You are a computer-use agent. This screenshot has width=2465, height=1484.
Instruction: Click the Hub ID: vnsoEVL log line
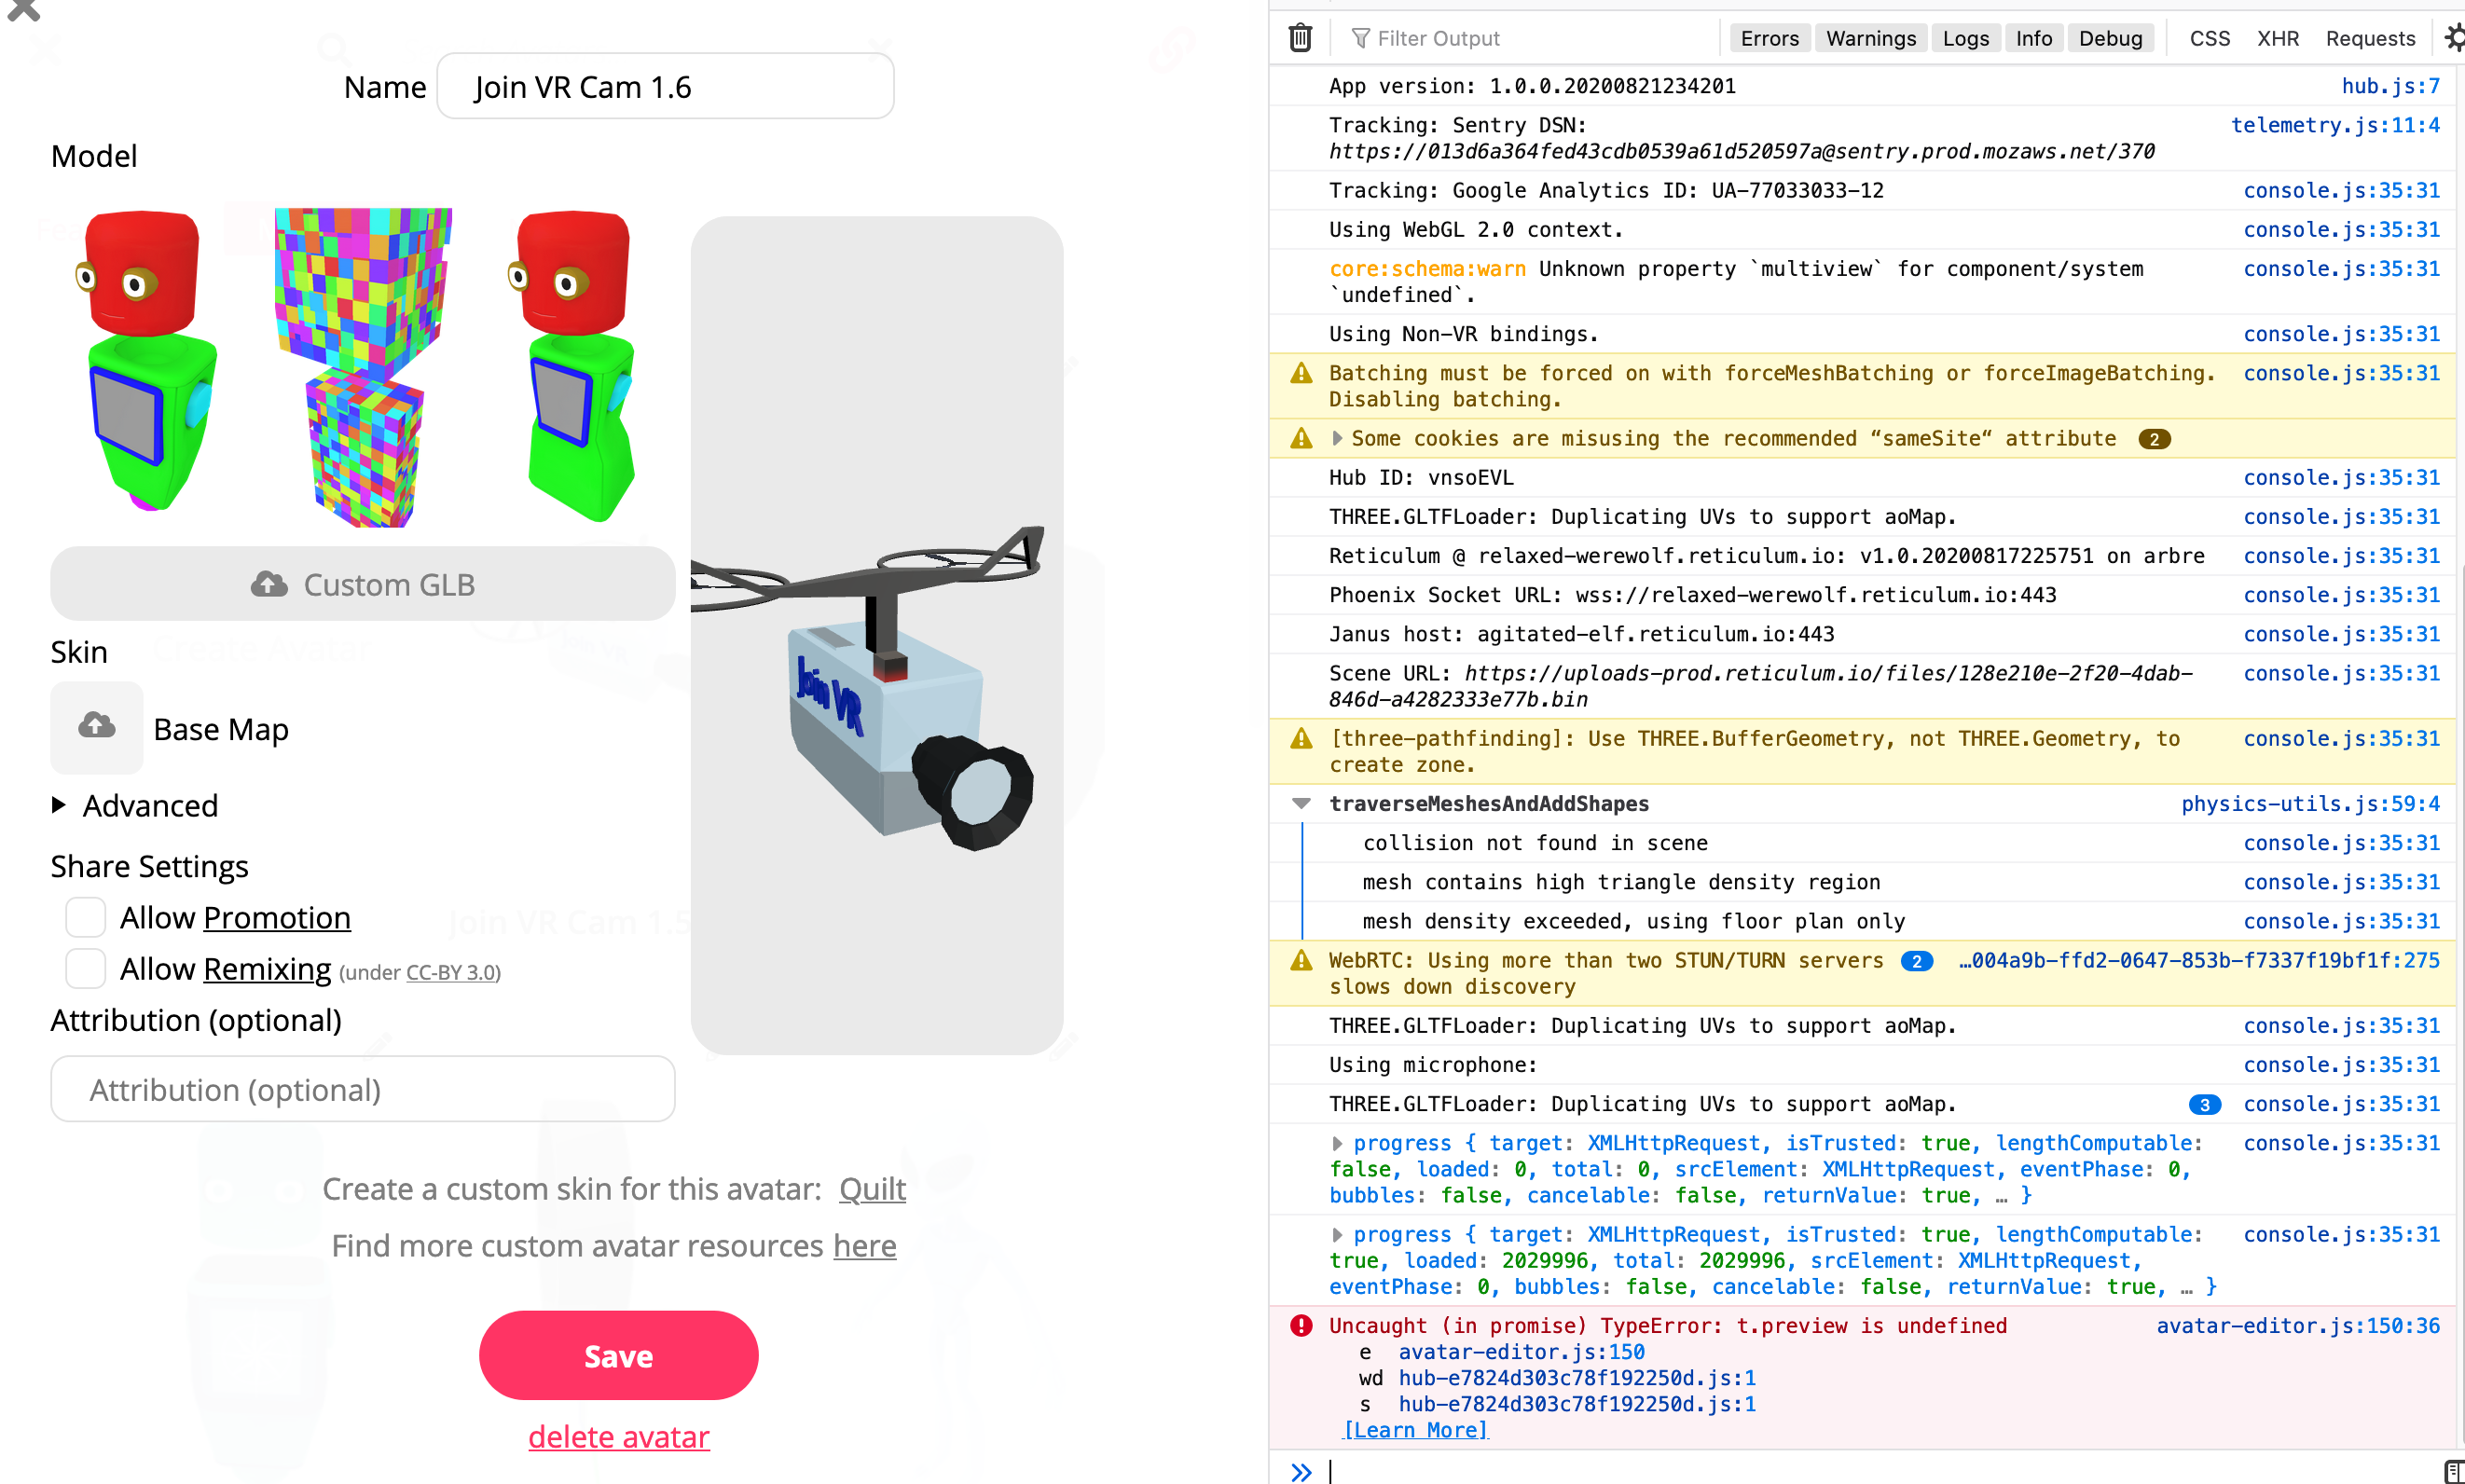(1421, 478)
